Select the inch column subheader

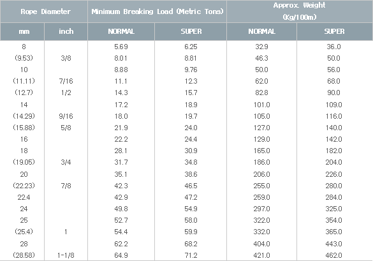pyautogui.click(x=66, y=31)
